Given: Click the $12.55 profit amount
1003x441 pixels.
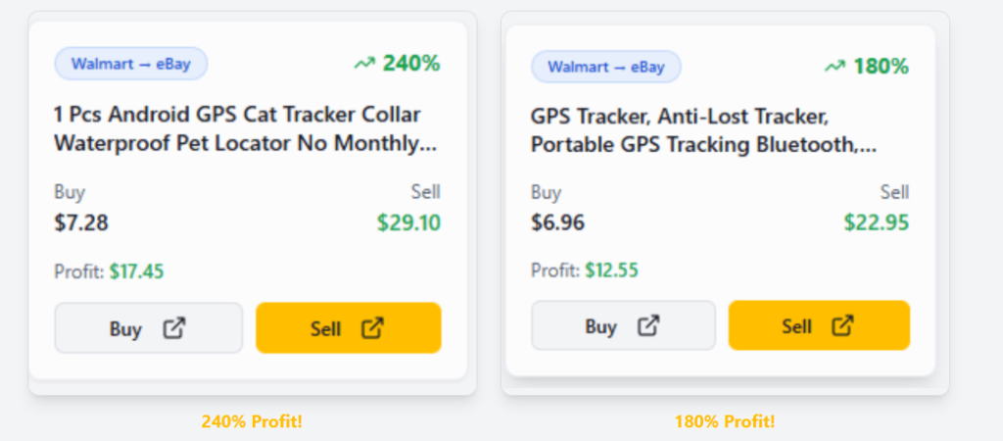Looking at the screenshot, I should [611, 269].
